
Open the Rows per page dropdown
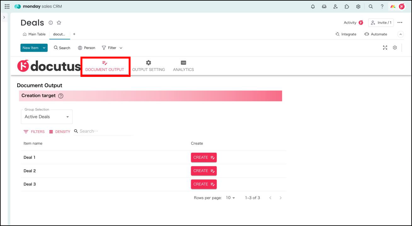click(231, 198)
